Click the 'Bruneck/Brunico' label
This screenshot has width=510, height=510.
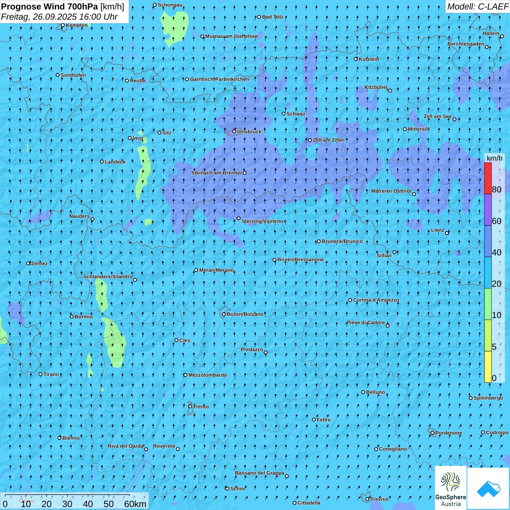coord(342,241)
